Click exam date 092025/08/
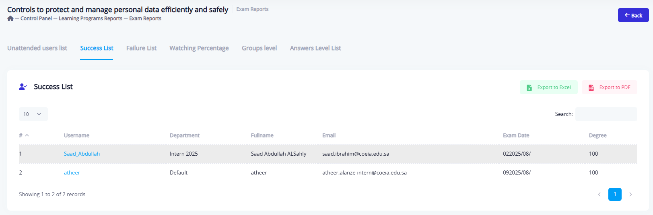653x215 pixels. (517, 172)
